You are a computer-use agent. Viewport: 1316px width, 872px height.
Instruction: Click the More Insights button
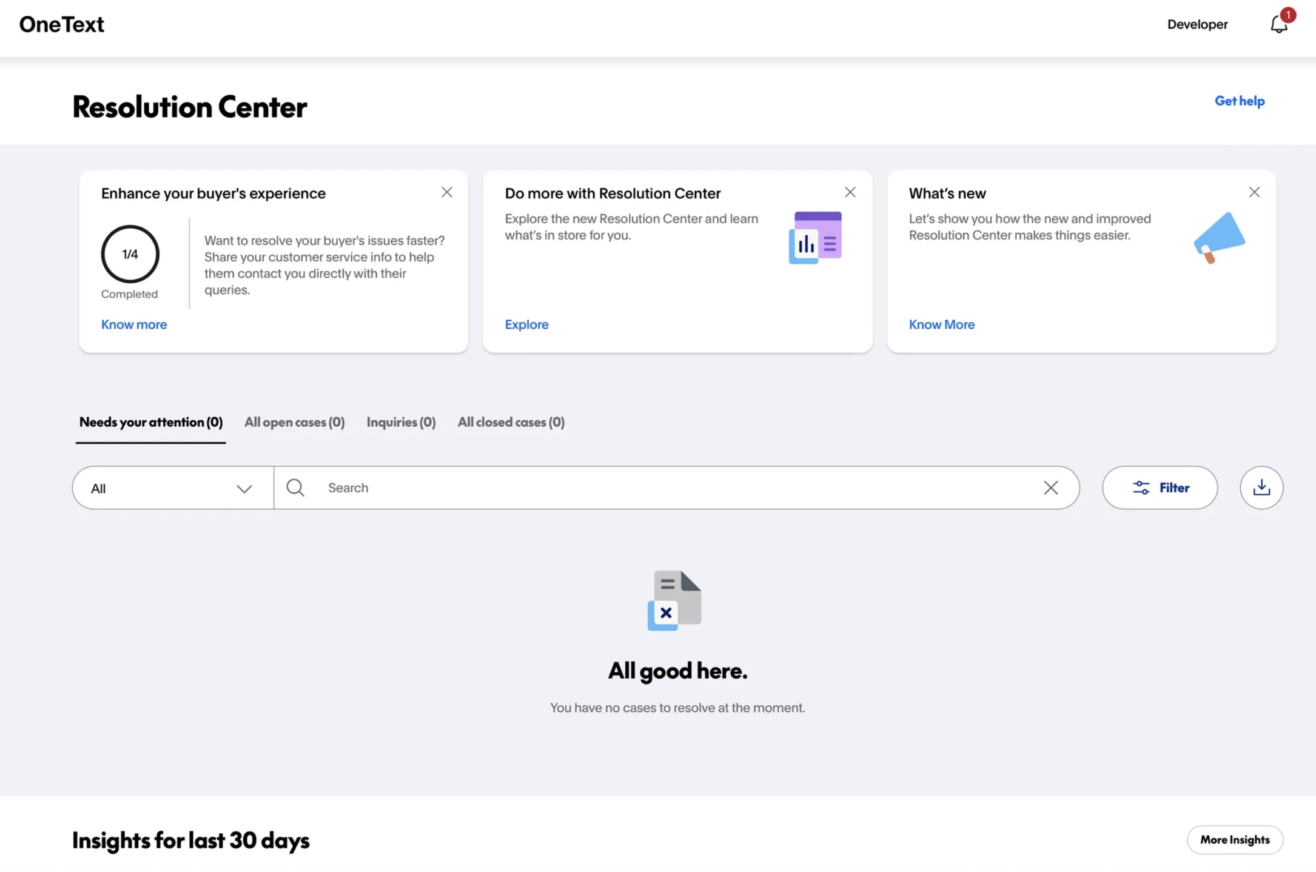pyautogui.click(x=1234, y=839)
